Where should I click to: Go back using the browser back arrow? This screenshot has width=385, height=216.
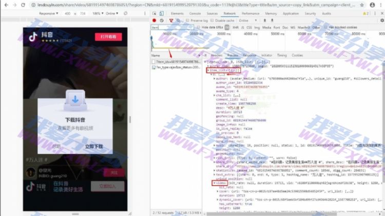pyautogui.click(x=6, y=5)
